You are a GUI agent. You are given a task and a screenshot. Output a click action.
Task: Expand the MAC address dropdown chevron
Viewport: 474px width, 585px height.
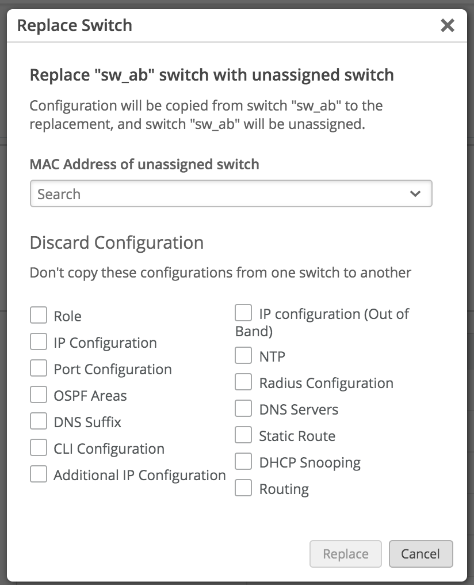415,194
